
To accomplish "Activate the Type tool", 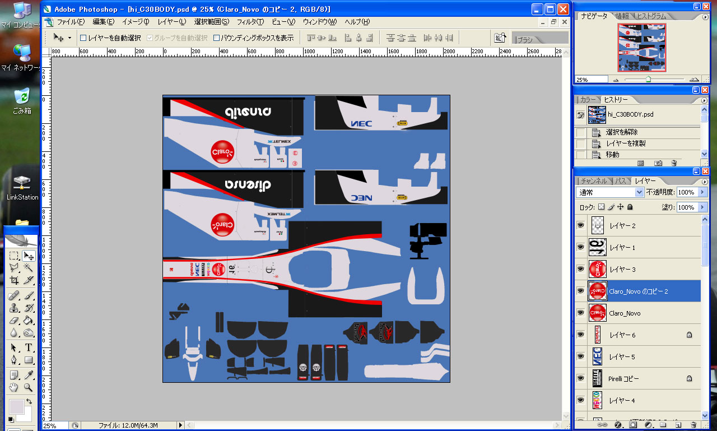I will pyautogui.click(x=29, y=348).
